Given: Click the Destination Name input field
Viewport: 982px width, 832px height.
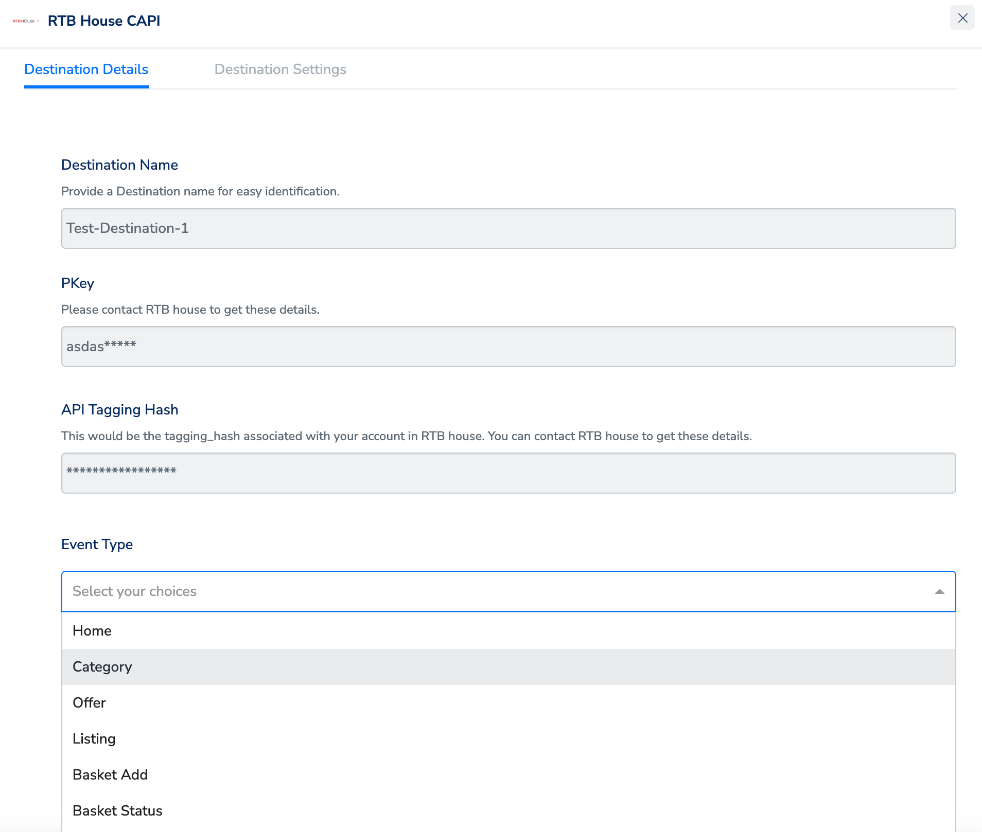Looking at the screenshot, I should point(508,228).
